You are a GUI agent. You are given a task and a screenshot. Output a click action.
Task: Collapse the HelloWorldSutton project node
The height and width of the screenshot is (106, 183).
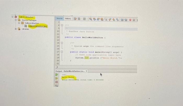pos(12,17)
